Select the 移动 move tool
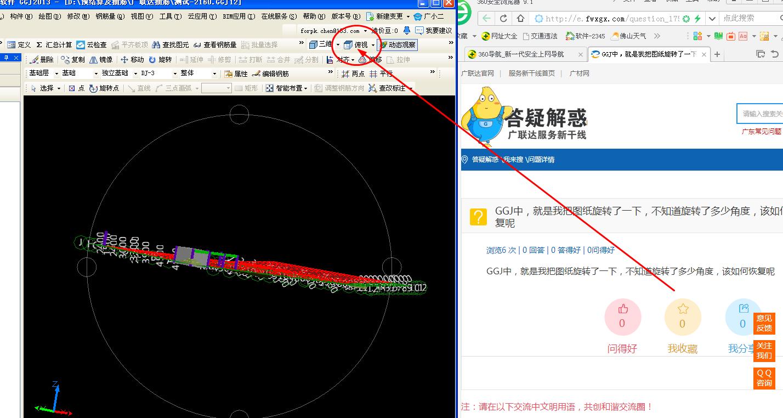This screenshot has height=418, width=783. (x=132, y=59)
